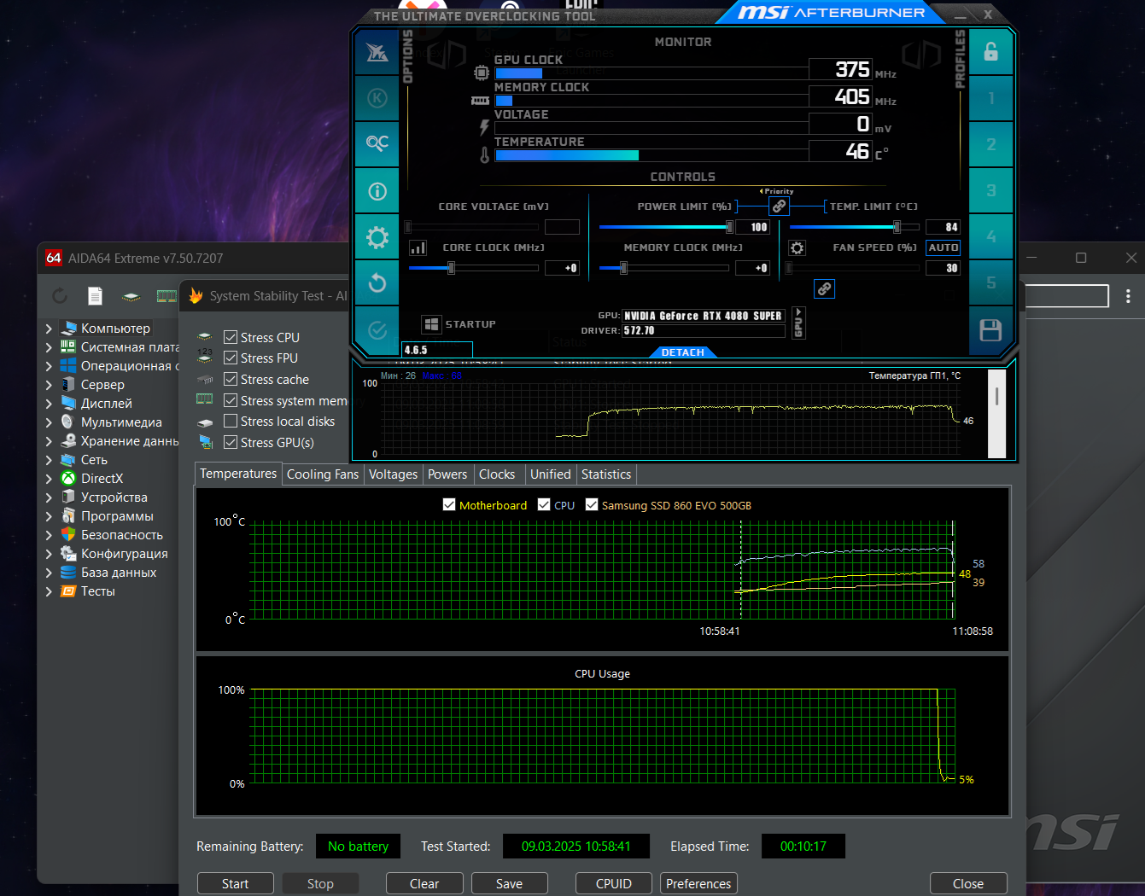Click the Afterburner reset arrow icon

[377, 283]
